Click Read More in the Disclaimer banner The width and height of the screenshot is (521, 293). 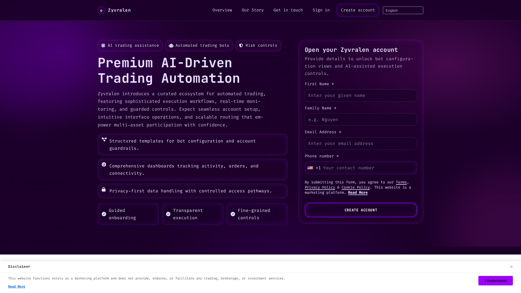[x=17, y=286]
